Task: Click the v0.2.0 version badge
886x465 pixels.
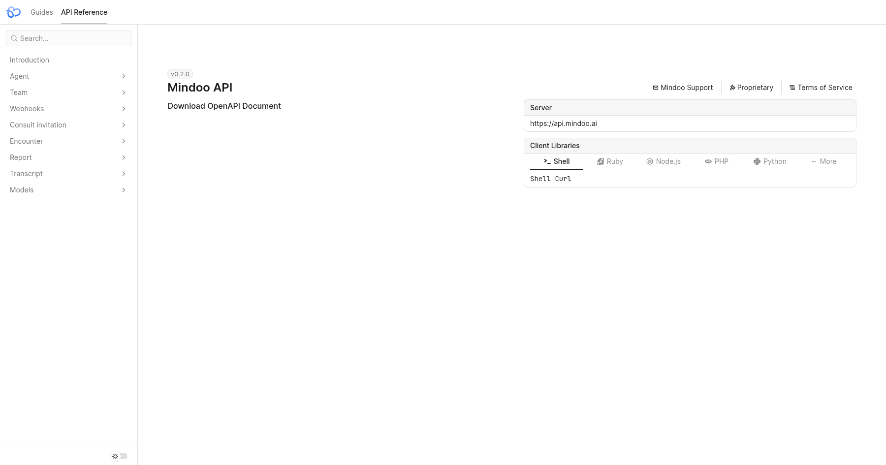Action: [x=180, y=74]
